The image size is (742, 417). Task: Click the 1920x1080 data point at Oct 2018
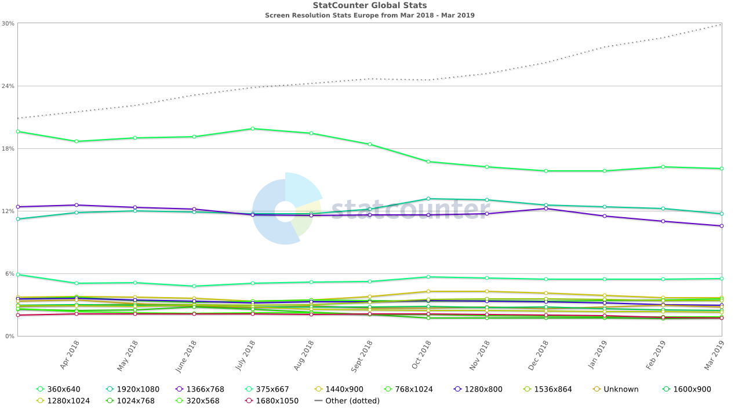click(428, 199)
